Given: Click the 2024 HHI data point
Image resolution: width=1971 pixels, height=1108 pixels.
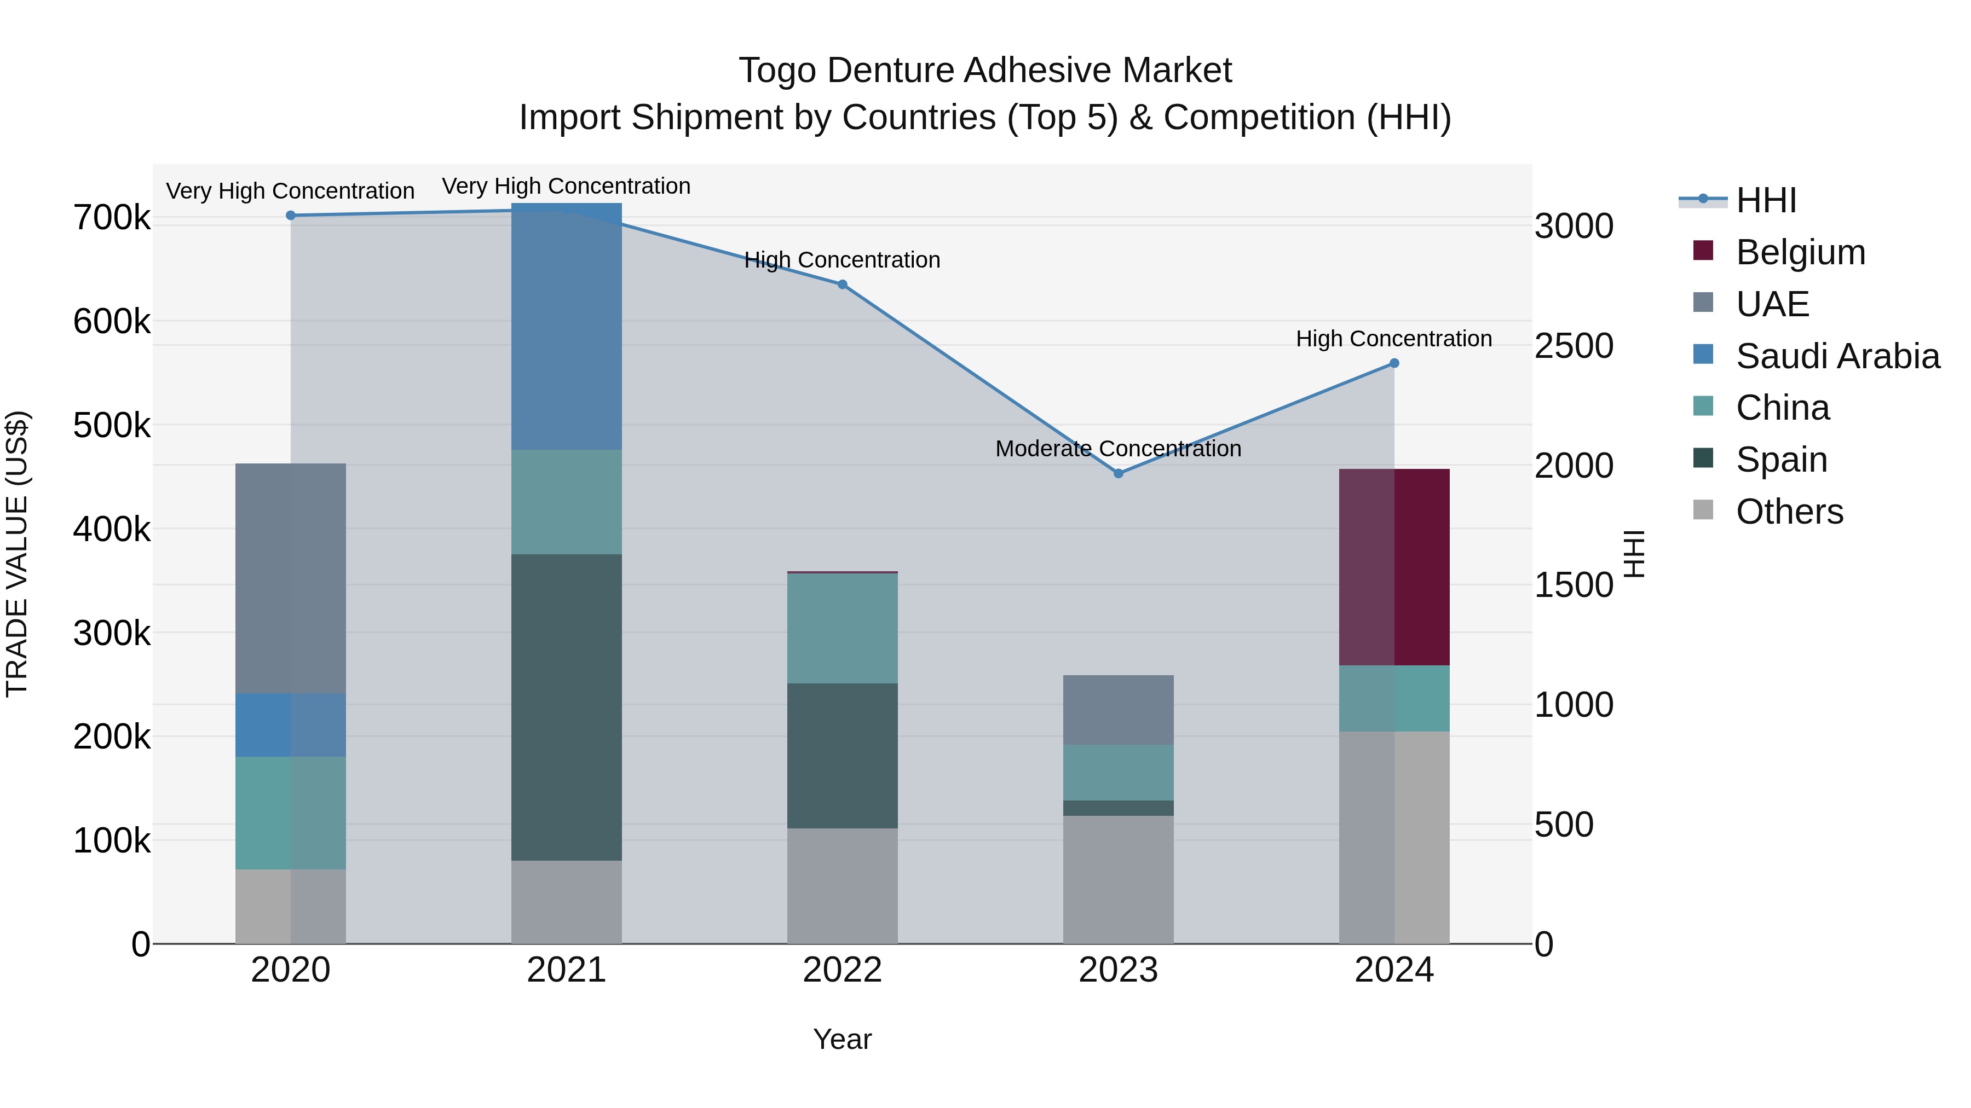Looking at the screenshot, I should click(1394, 363).
